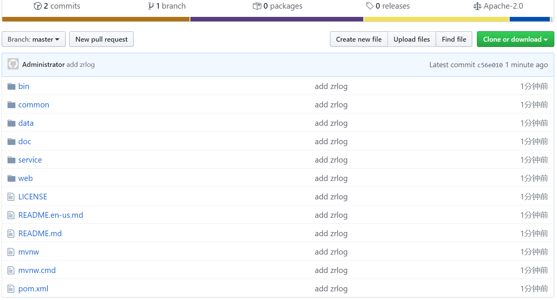The image size is (557, 300).
Task: Open the mvnw file link
Action: click(x=29, y=252)
